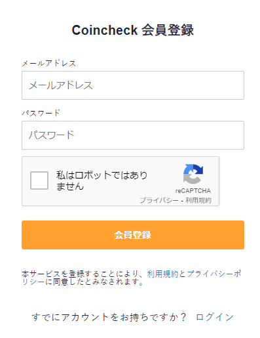This screenshot has height=338, width=260.
Task: Click the Coincheck 会員登録 heading
Action: coord(133,30)
